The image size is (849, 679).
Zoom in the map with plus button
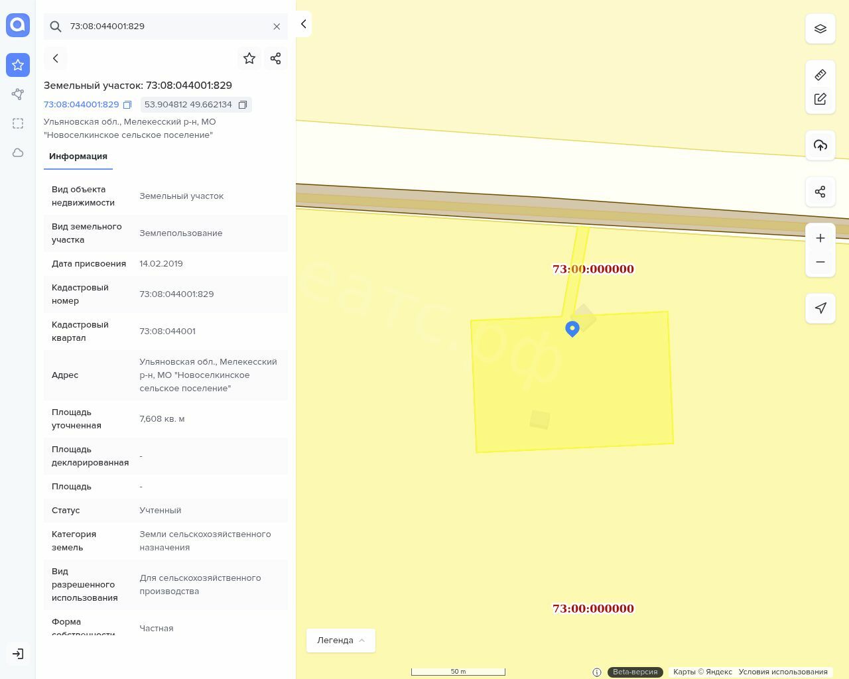coord(820,238)
